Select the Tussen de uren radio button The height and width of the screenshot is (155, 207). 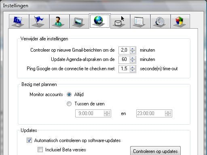click(69, 104)
